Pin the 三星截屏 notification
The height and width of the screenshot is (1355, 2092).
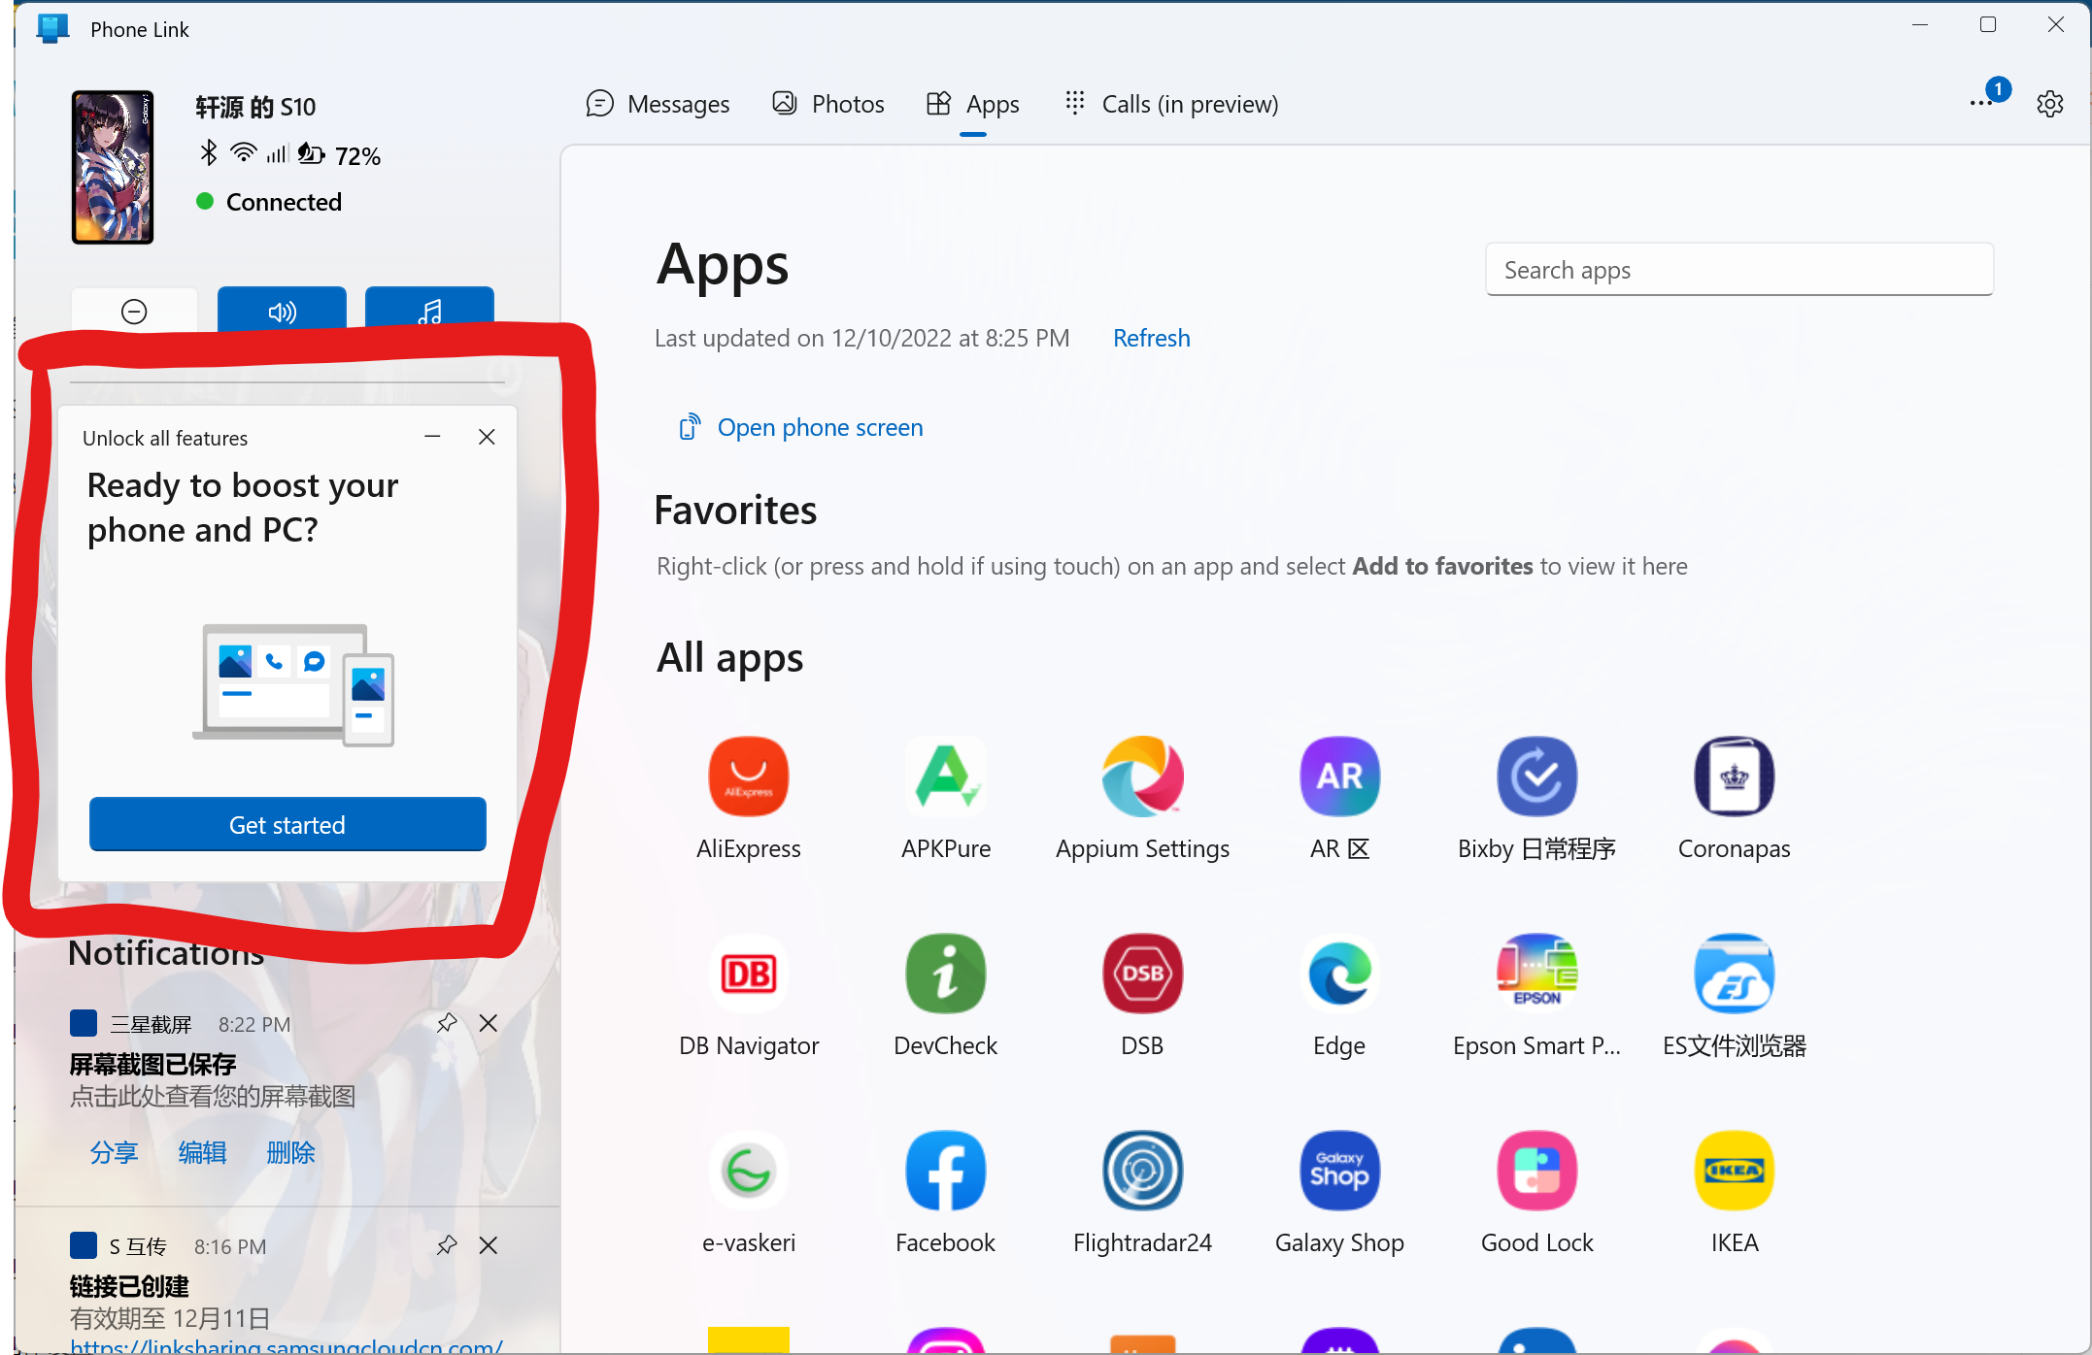tap(447, 1023)
